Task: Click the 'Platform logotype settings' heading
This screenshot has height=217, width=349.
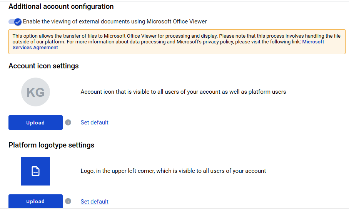Action: click(52, 145)
